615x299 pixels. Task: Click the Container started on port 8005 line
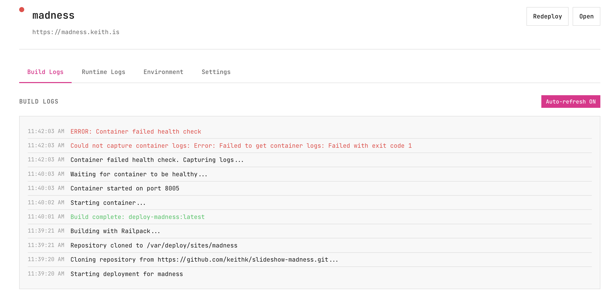[x=125, y=188]
